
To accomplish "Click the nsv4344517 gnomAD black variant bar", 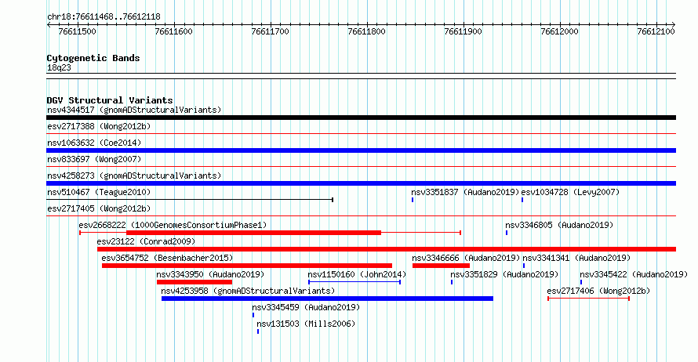I will (361, 118).
